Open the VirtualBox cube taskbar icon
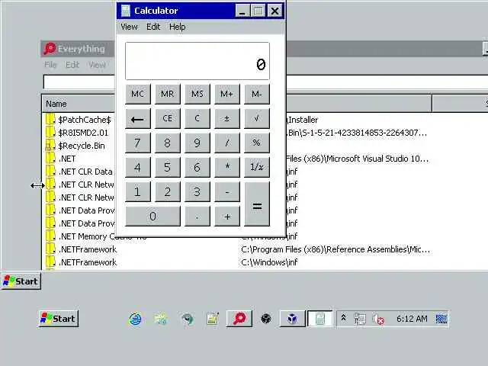The width and height of the screenshot is (488, 366). [292, 319]
